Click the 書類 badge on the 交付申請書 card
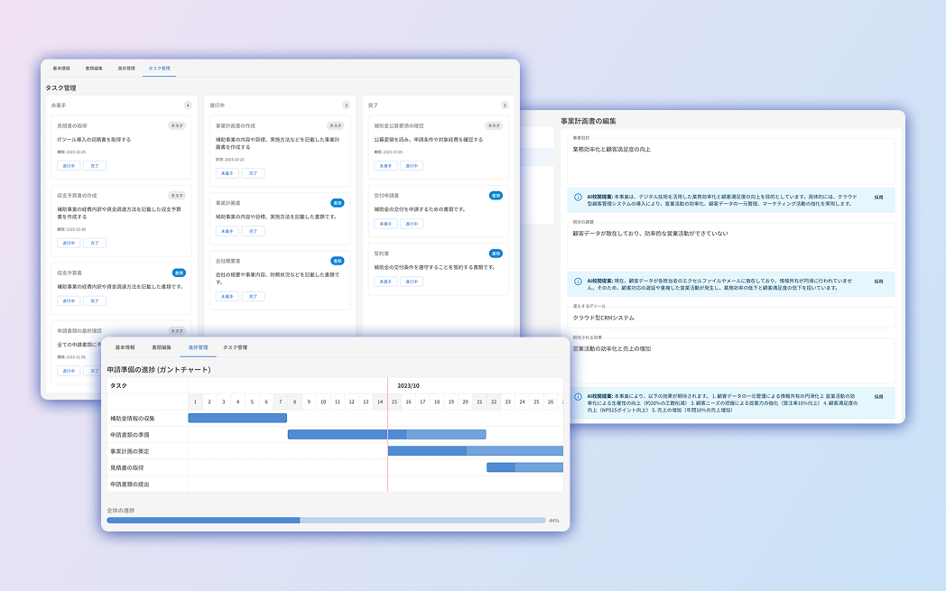 coord(496,195)
